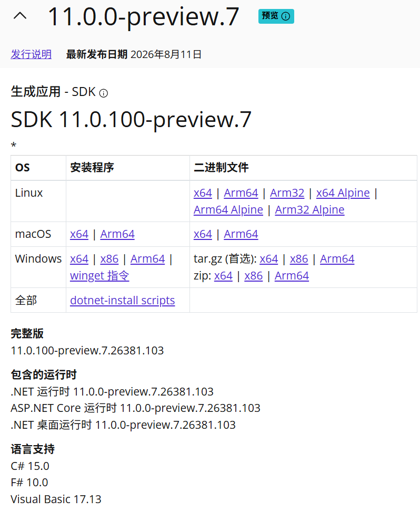Download macOS x64 binary

point(203,234)
